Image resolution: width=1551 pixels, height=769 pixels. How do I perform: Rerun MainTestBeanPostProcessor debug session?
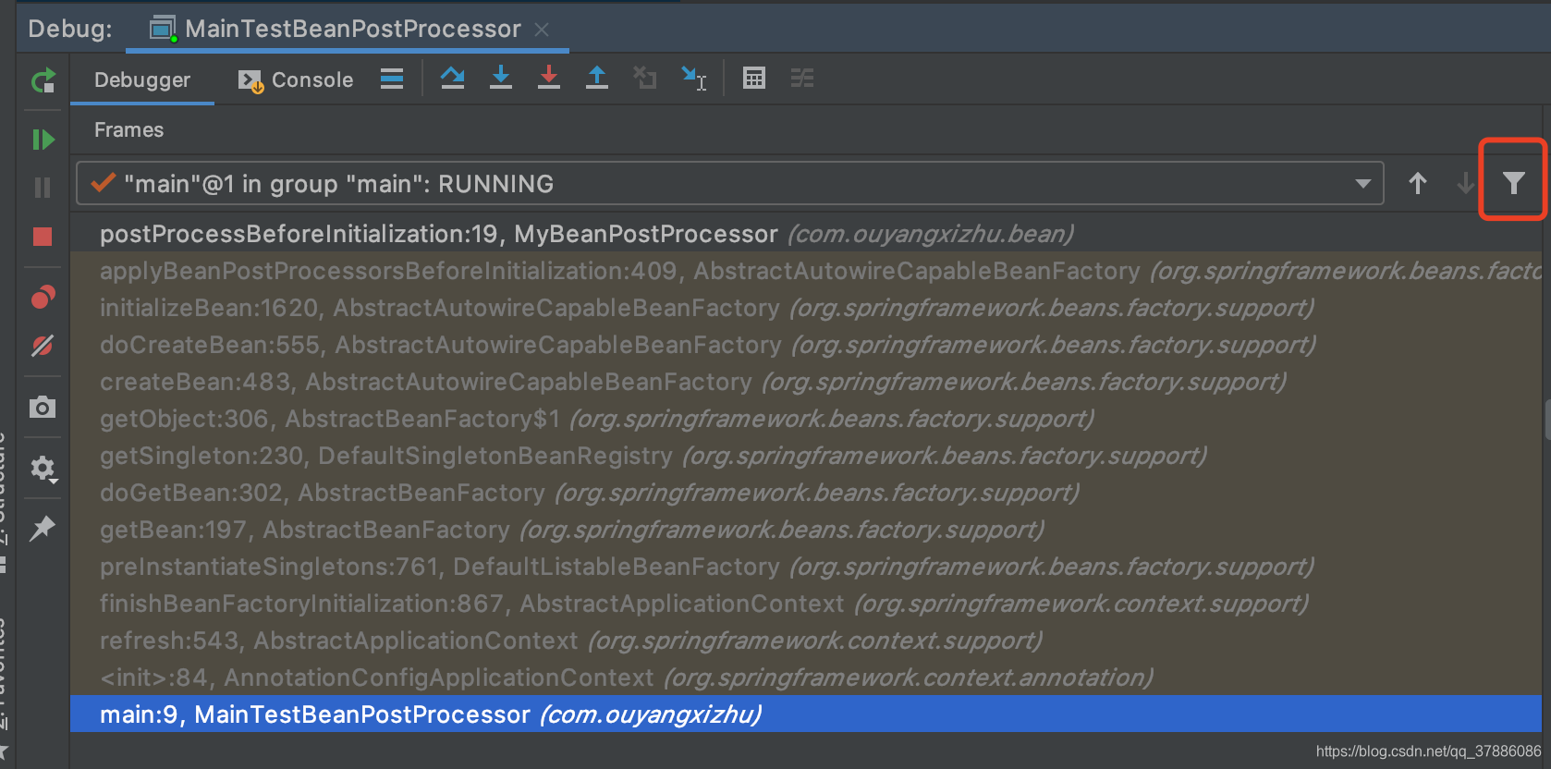pyautogui.click(x=43, y=81)
